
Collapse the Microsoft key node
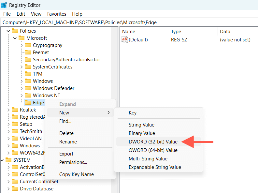pos(15,38)
